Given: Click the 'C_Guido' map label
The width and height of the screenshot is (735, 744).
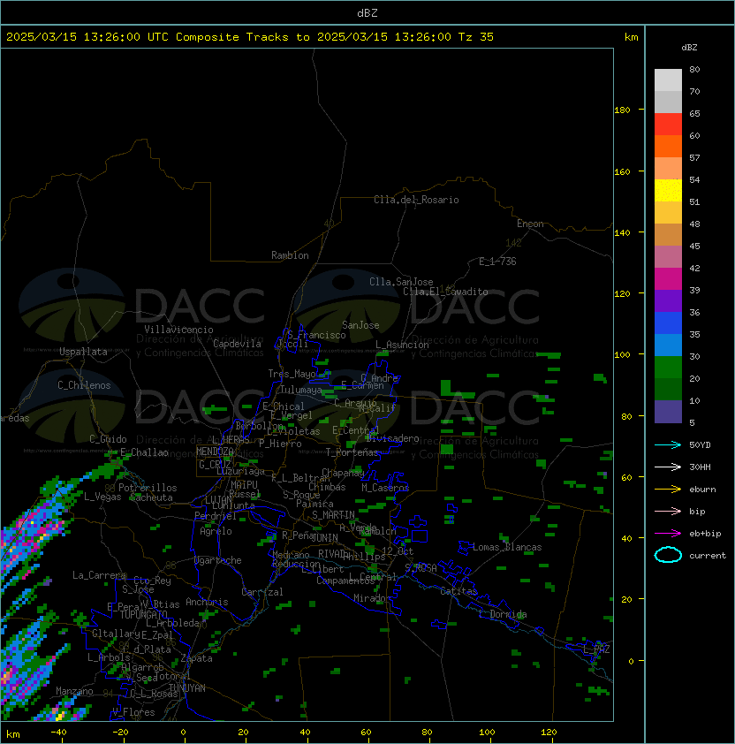Looking at the screenshot, I should [108, 439].
